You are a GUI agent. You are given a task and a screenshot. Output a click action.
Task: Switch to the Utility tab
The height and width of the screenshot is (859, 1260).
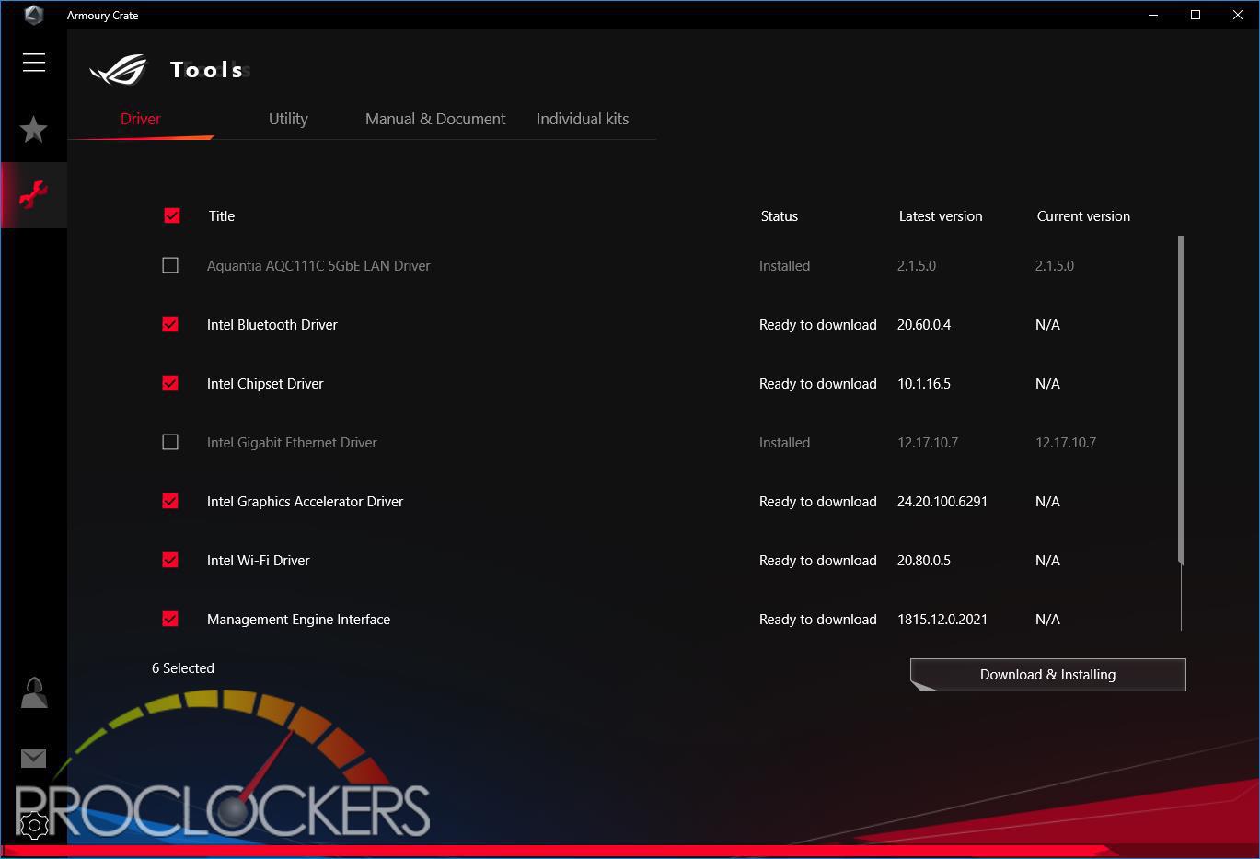[288, 119]
